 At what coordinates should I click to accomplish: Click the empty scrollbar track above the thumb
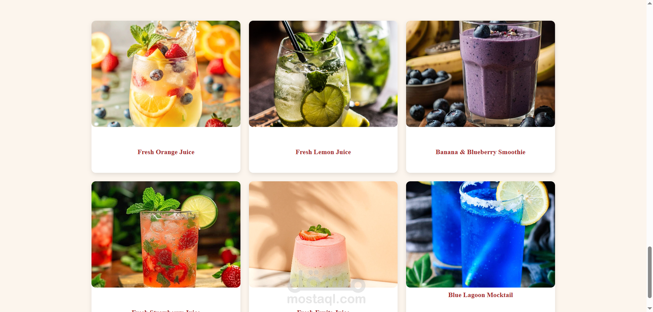pyautogui.click(x=650, y=126)
